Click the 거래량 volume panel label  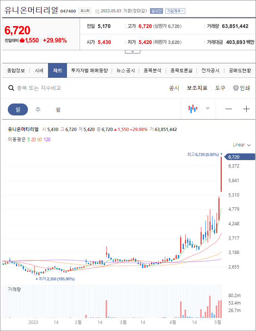point(15,289)
